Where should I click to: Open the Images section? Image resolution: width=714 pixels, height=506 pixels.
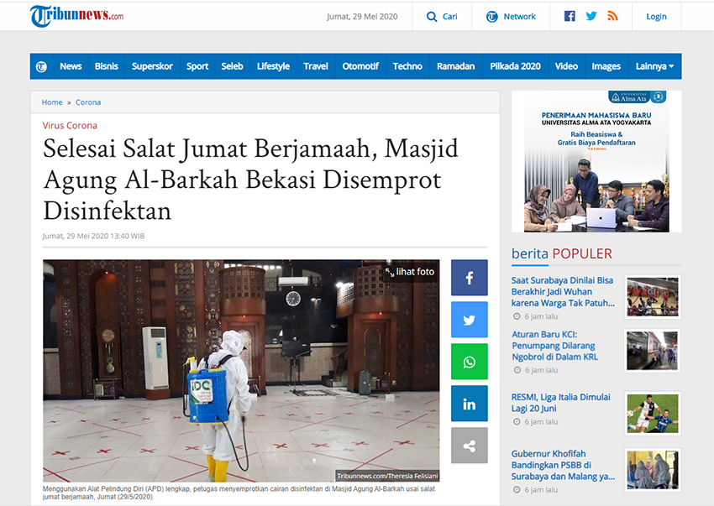point(606,66)
